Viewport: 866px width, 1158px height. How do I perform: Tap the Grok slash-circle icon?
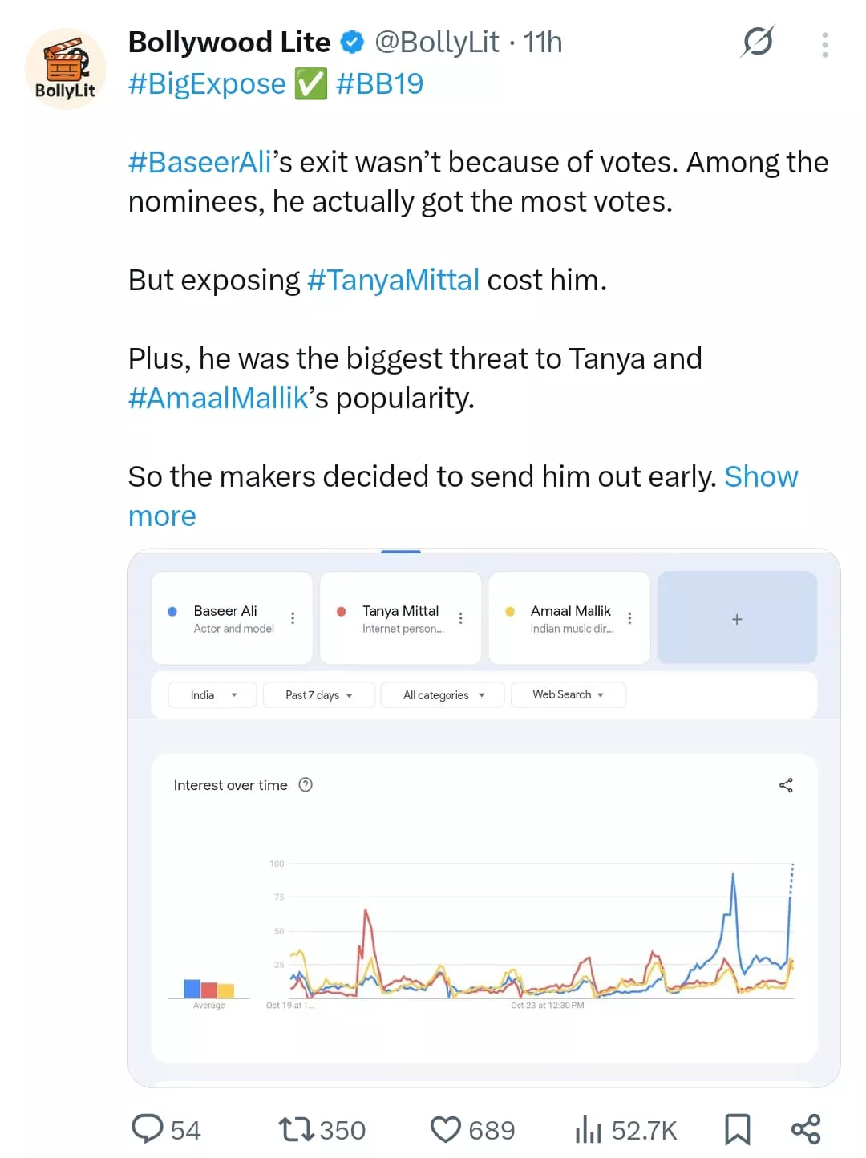pos(758,42)
